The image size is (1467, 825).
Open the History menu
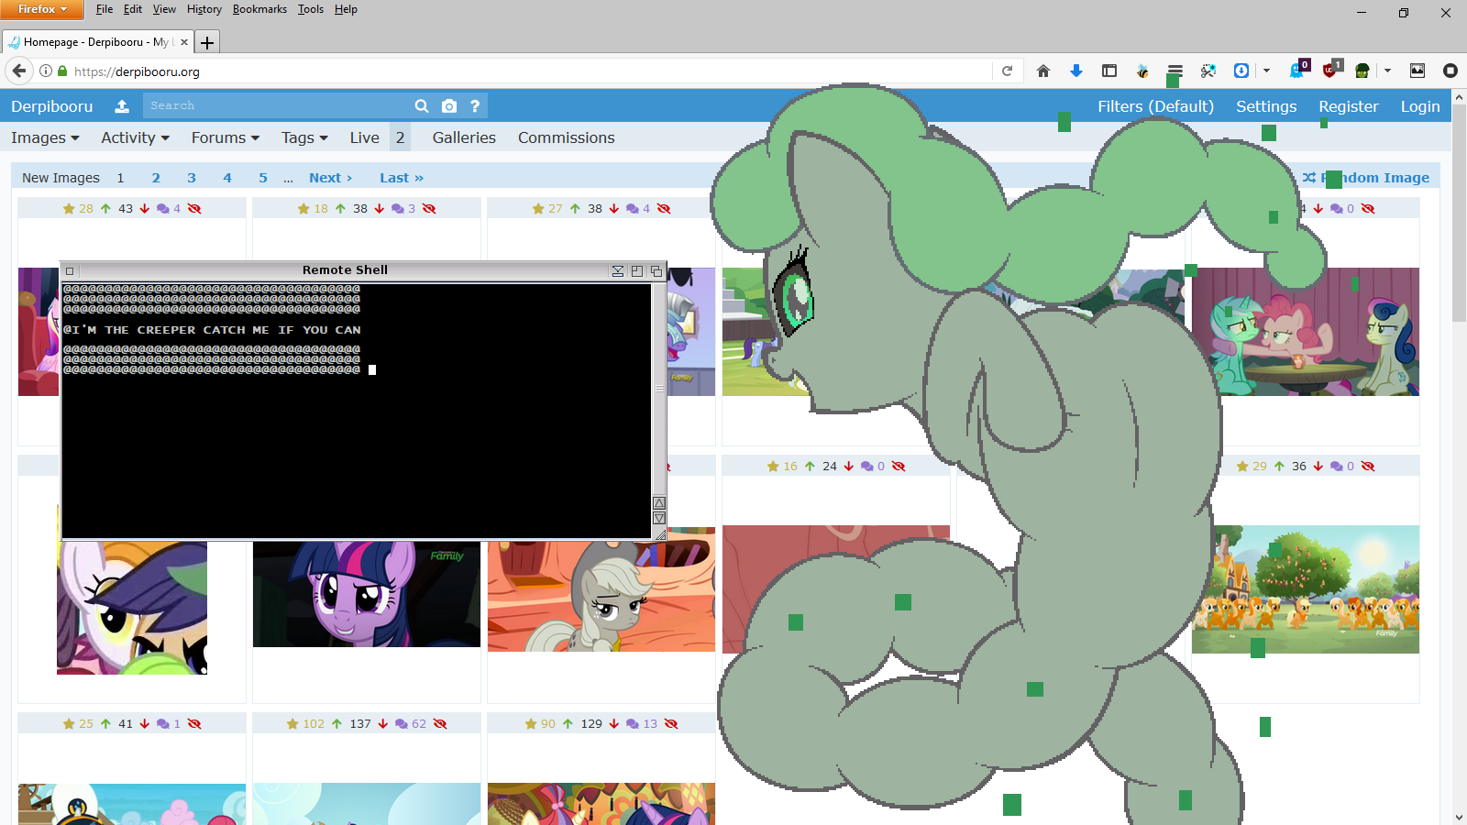(204, 9)
